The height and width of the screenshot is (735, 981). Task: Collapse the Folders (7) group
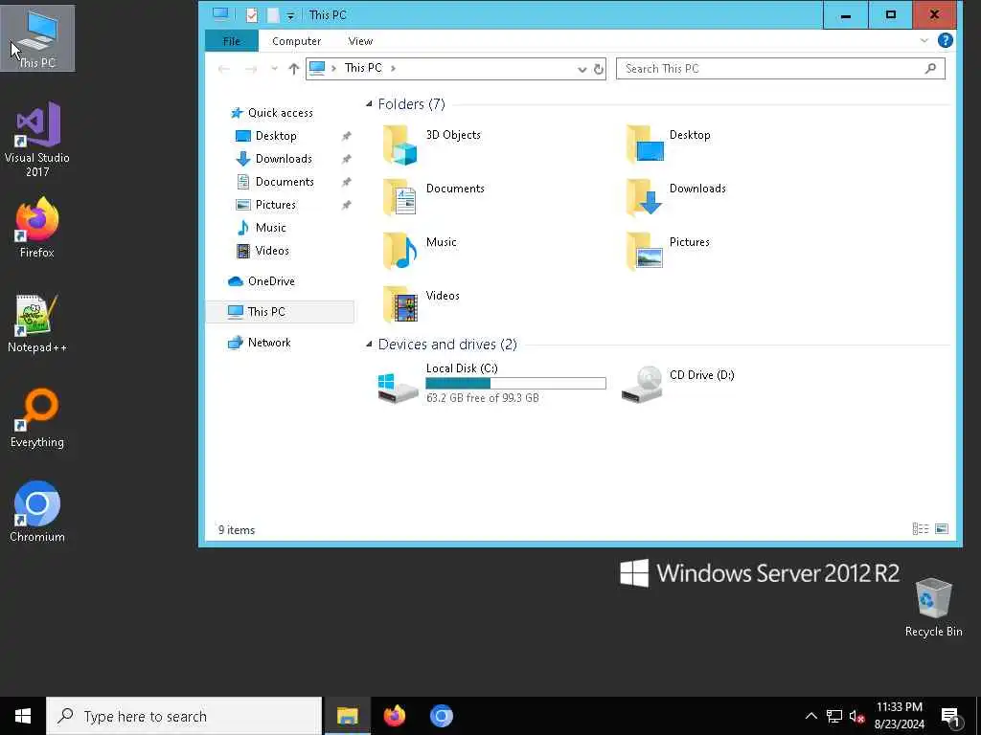(x=369, y=103)
